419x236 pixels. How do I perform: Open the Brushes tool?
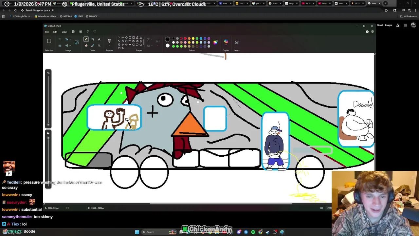(x=109, y=41)
